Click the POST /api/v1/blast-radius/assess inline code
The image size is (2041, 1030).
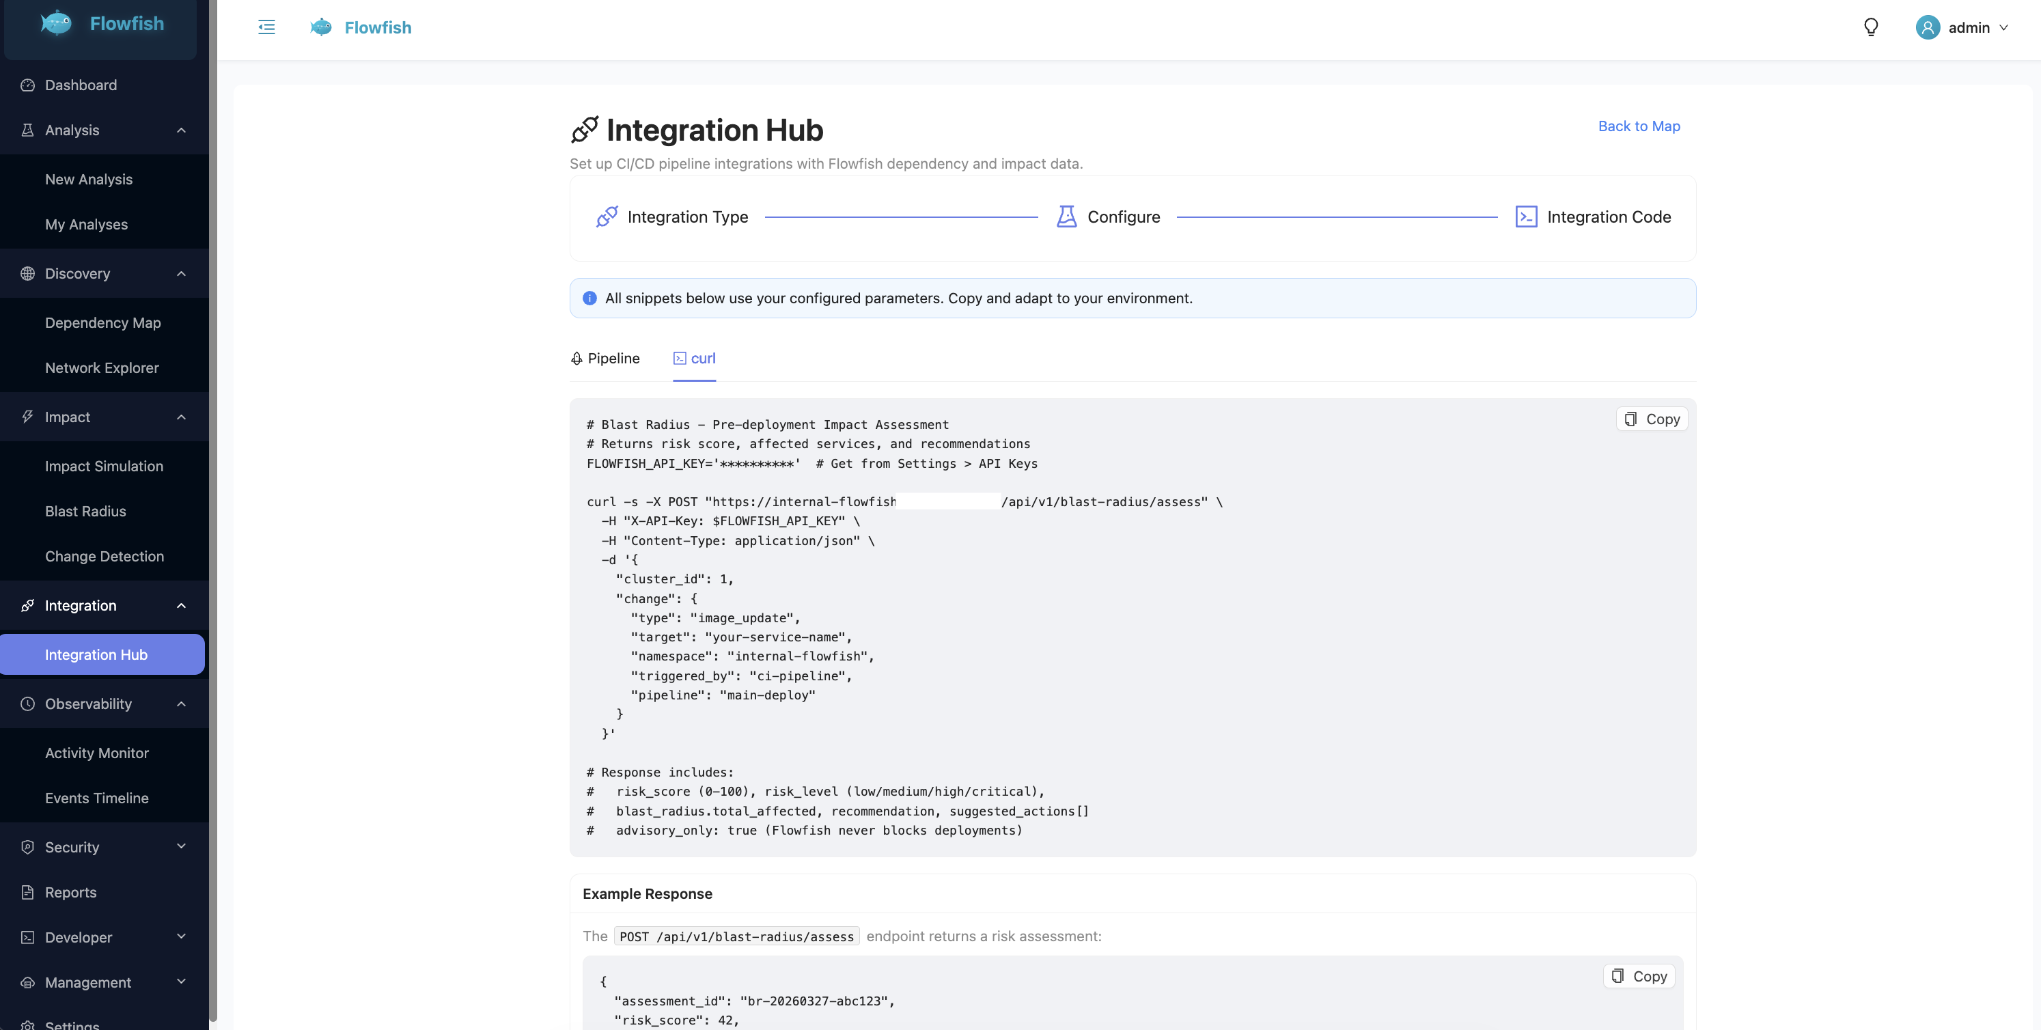tap(736, 936)
